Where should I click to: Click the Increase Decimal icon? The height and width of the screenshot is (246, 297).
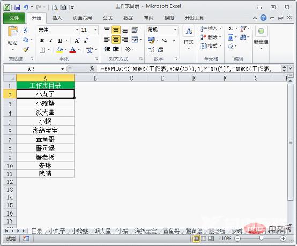tap(152, 50)
